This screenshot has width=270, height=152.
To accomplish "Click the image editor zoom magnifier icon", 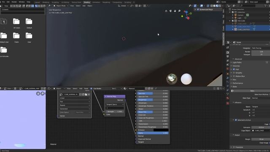I will [x=42, y=93].
